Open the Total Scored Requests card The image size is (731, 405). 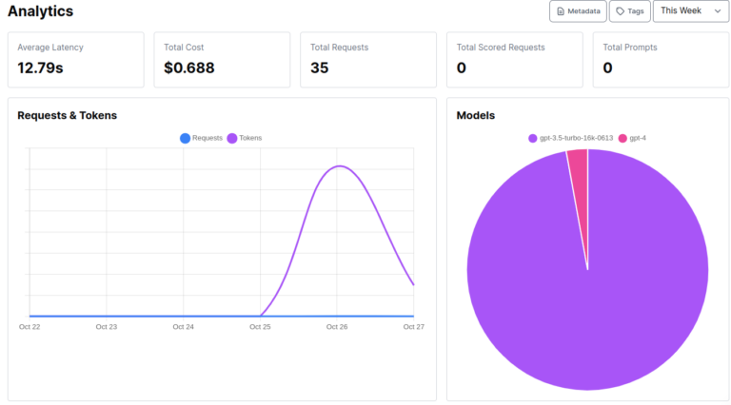pyautogui.click(x=514, y=60)
